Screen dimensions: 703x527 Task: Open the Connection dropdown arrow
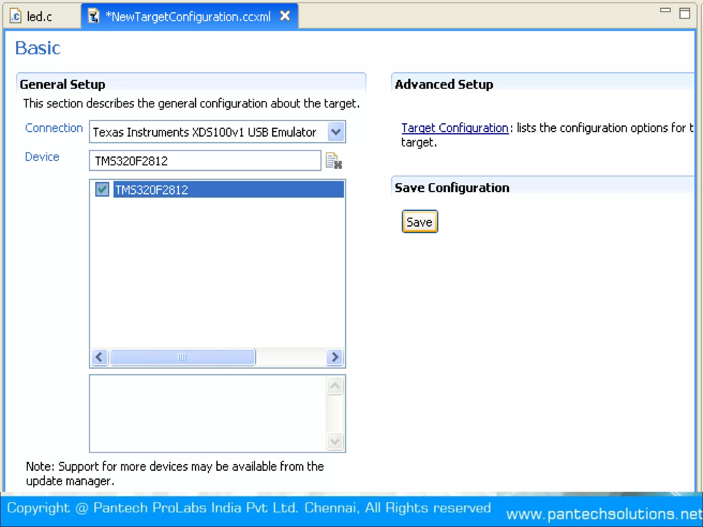(x=336, y=132)
